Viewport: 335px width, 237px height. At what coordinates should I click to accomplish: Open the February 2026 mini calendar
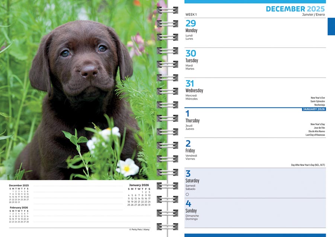point(19,214)
